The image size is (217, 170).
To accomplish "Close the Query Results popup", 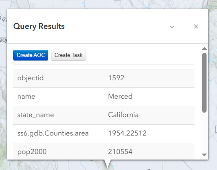I will [x=196, y=26].
